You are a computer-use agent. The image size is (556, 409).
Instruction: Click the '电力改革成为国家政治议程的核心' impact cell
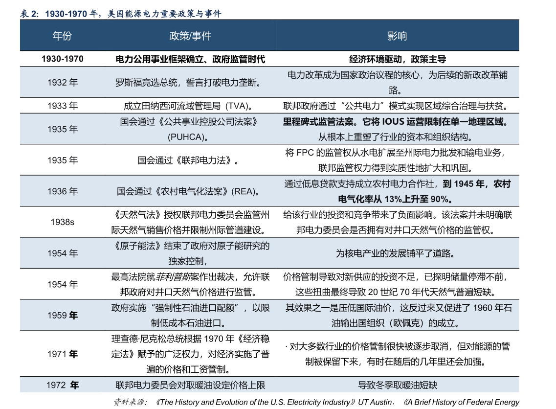coord(397,82)
